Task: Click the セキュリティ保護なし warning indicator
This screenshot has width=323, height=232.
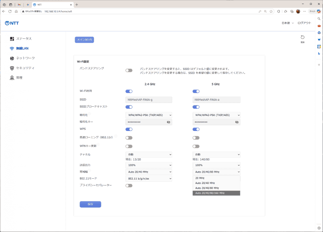Action: point(32,12)
